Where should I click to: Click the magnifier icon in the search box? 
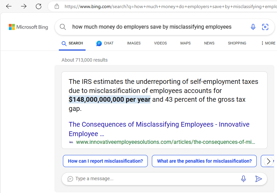click(63, 27)
